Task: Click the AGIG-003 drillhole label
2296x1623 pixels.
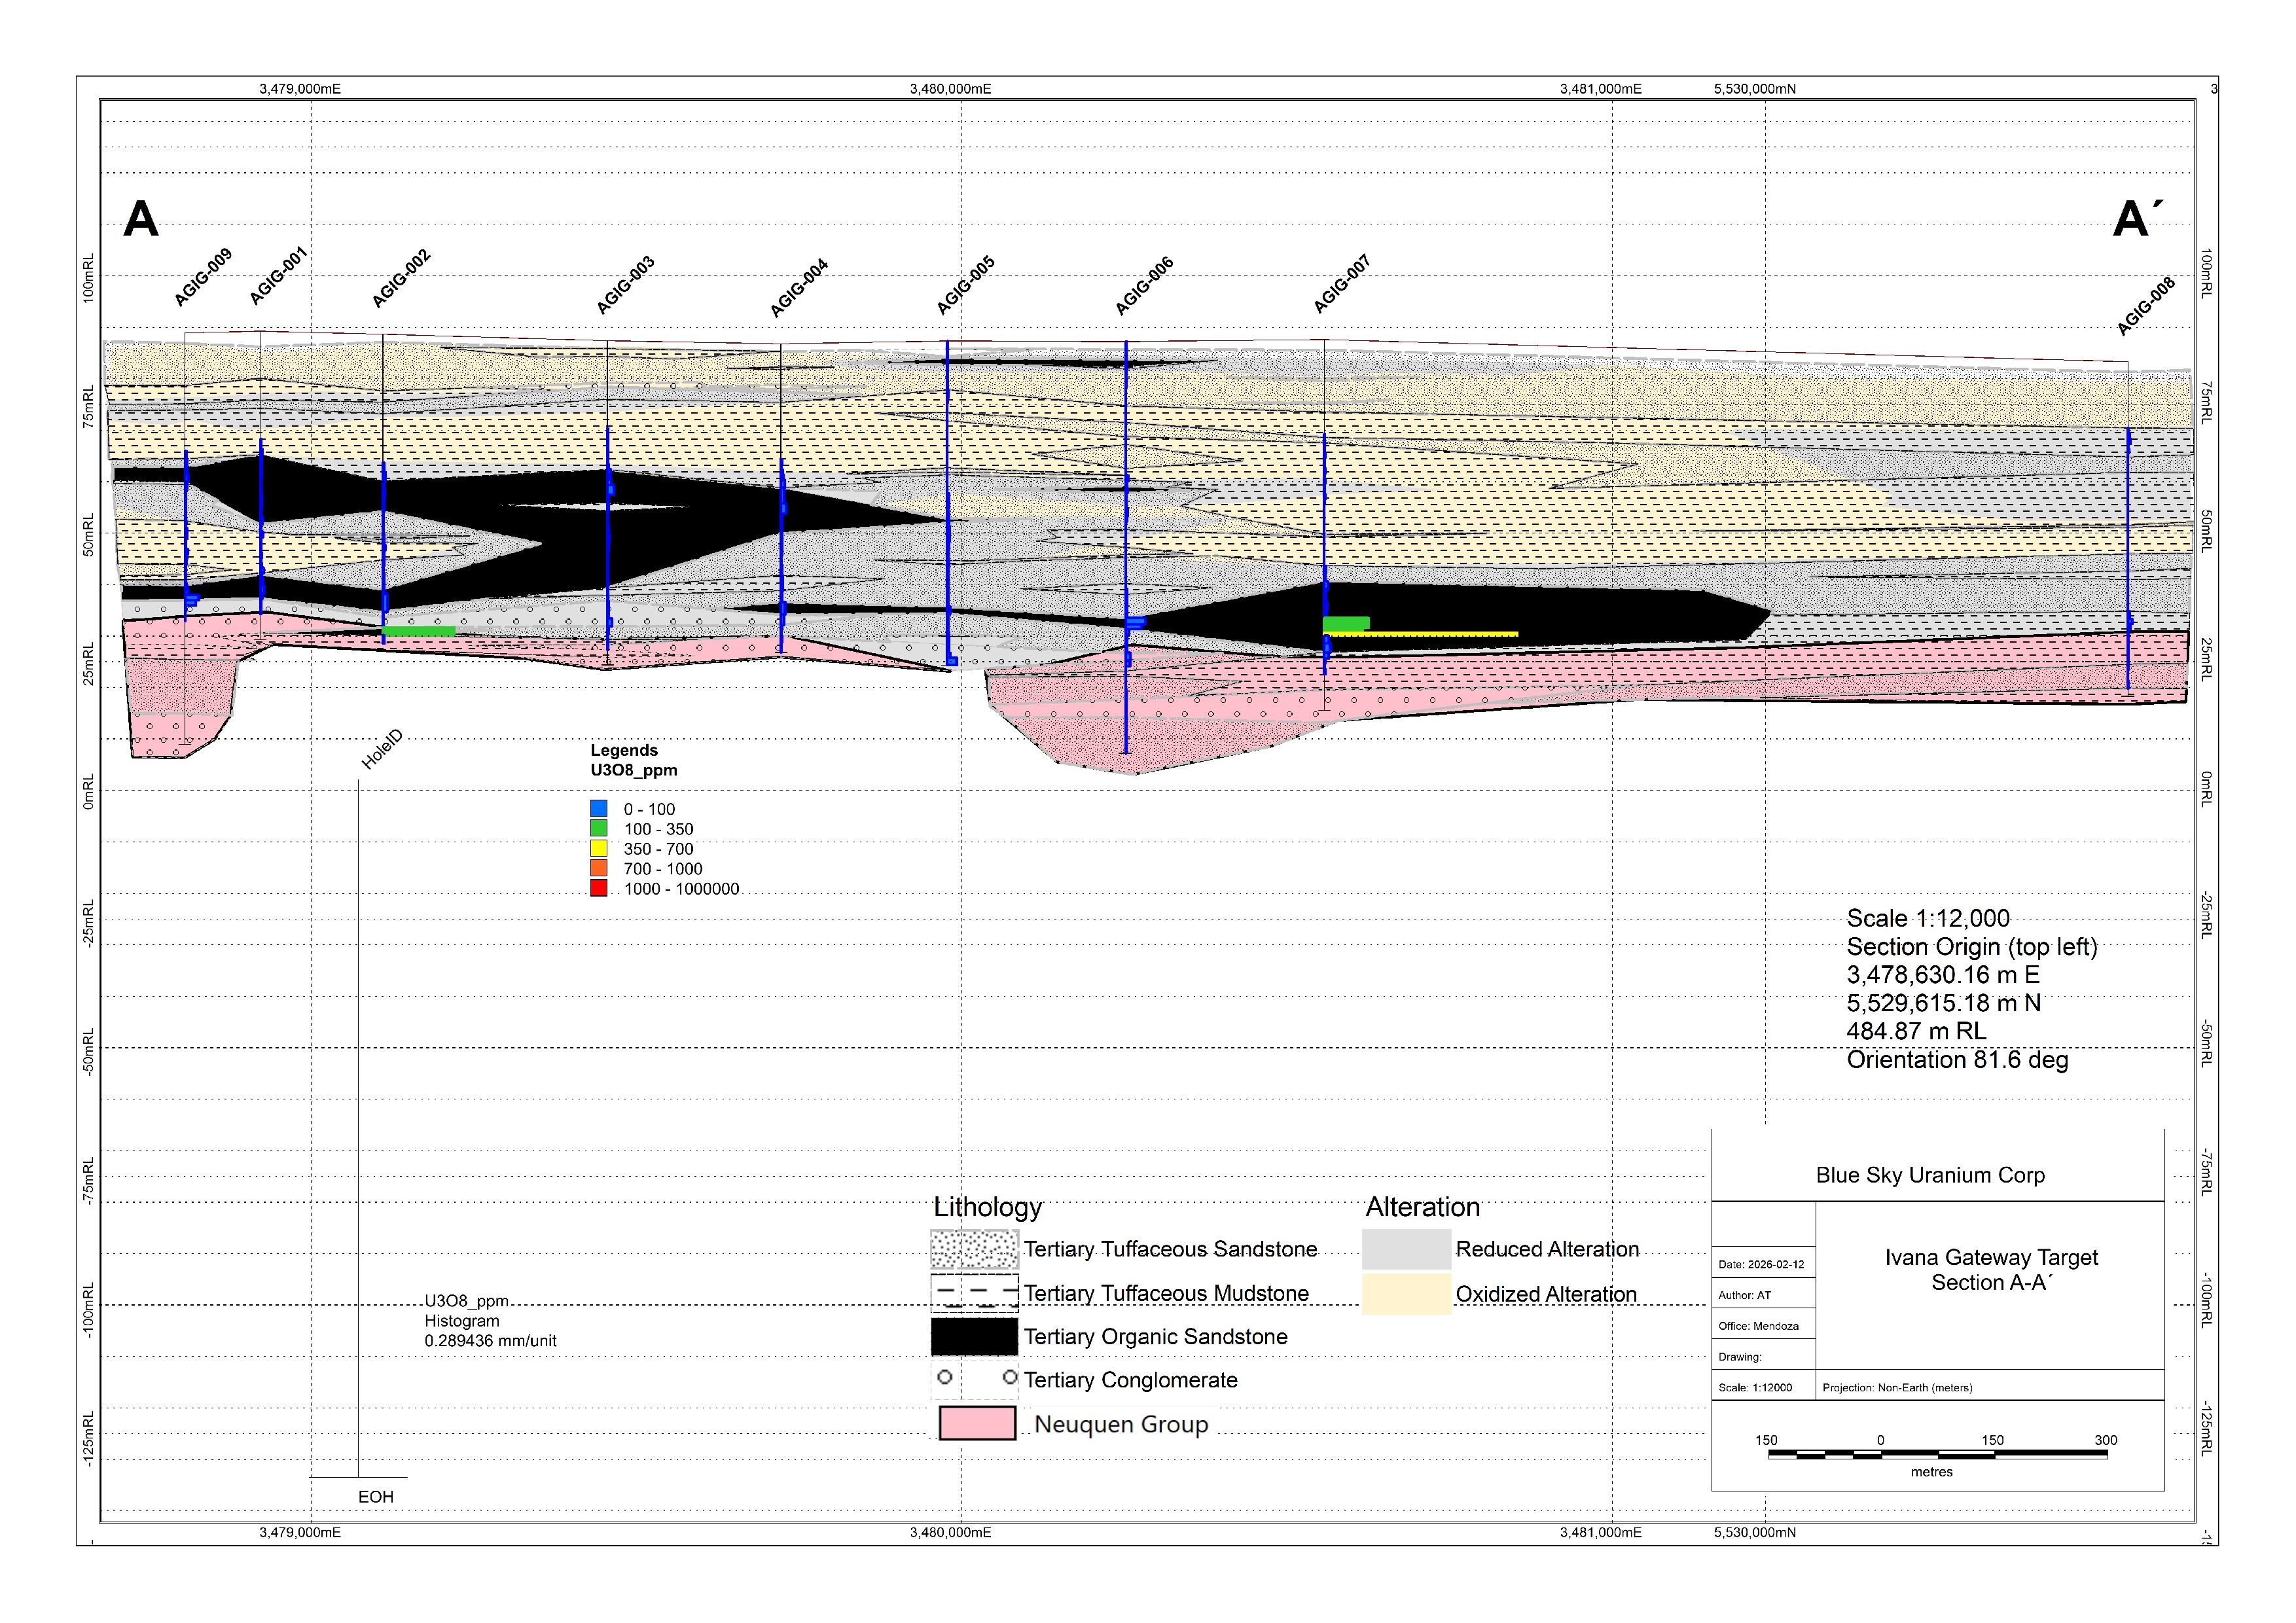Action: coord(626,286)
